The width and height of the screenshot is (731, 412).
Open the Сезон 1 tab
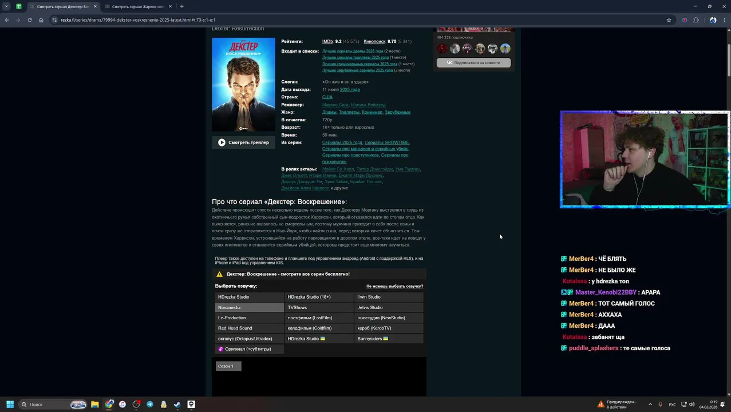[228, 366]
